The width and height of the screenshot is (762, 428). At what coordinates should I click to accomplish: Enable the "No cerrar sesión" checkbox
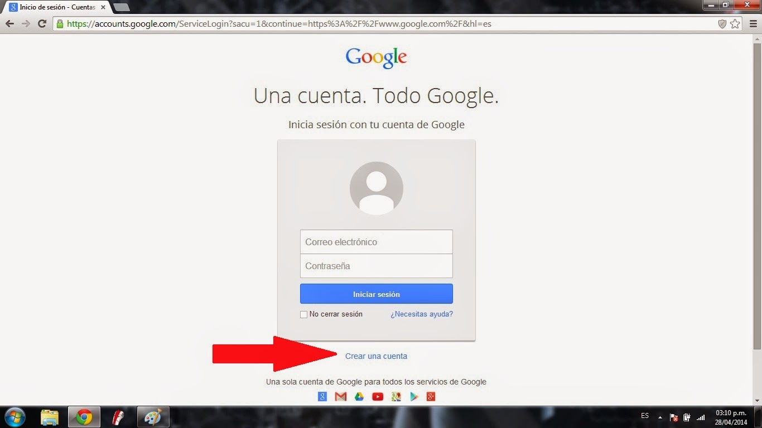303,314
